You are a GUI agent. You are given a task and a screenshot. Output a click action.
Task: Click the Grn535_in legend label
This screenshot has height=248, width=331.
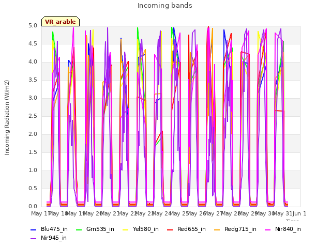[100, 229]
